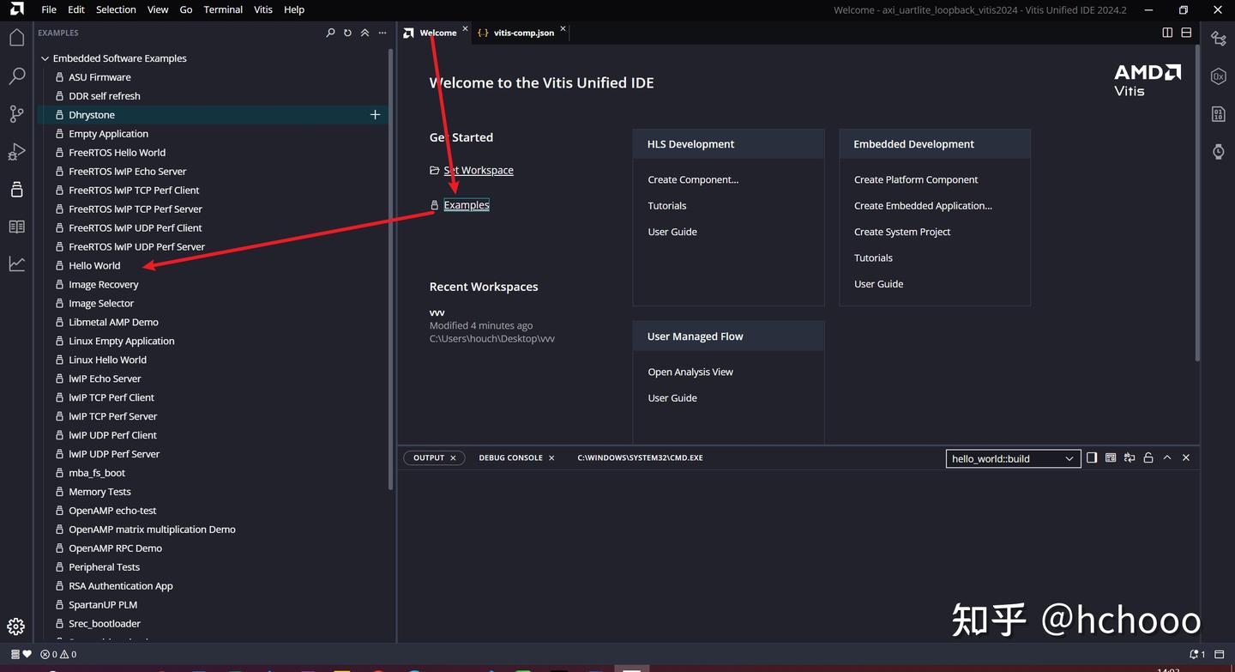Viewport: 1235px width, 672px height.
Task: Open the Run and Debug view
Action: click(x=16, y=152)
